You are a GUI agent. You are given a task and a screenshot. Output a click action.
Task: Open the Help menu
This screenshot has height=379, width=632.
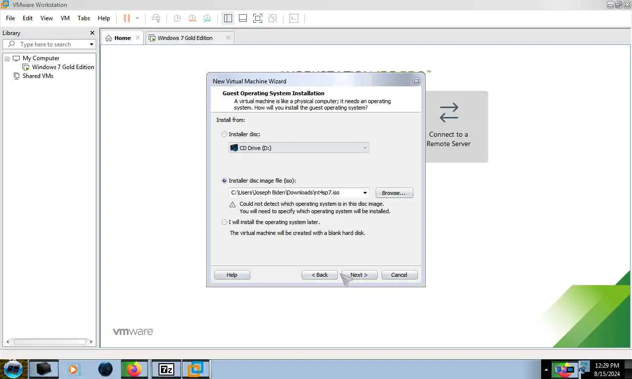(x=104, y=18)
